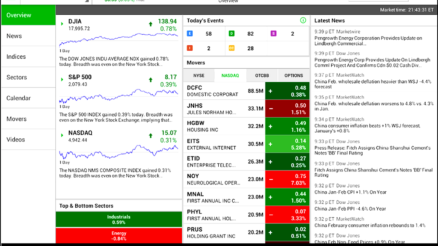
Task: Open ETID Enterprise Telec mover
Action: click(246, 162)
